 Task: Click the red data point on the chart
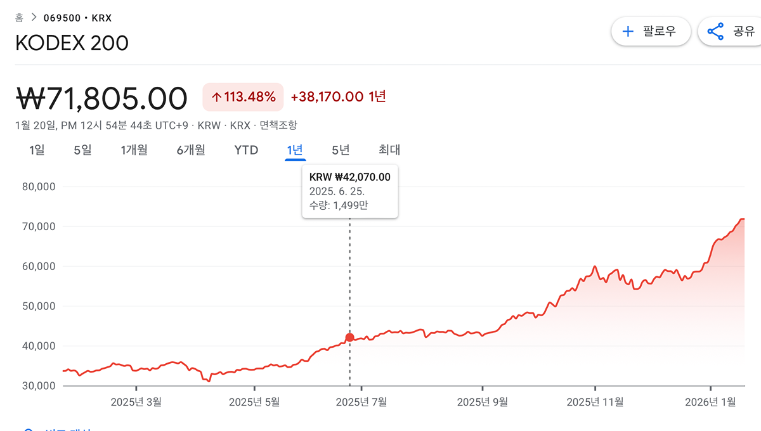tap(349, 338)
